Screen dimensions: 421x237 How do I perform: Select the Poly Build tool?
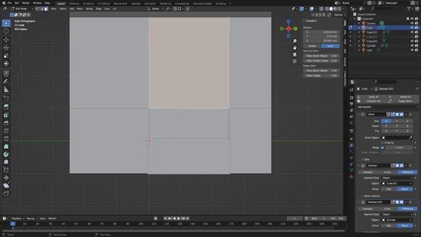tap(6, 146)
